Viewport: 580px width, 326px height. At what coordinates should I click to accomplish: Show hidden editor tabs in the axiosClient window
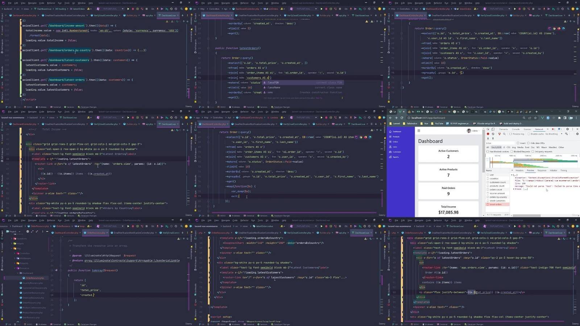(x=182, y=16)
